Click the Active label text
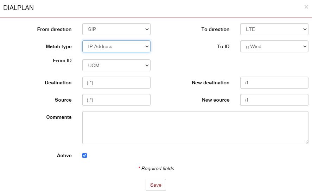 point(64,155)
